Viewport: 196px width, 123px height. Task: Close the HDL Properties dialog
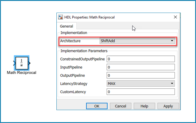pyautogui.click(x=175, y=17)
